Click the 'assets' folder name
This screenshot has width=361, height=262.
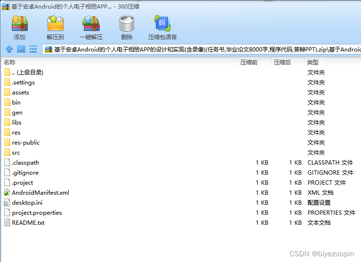[21, 93]
